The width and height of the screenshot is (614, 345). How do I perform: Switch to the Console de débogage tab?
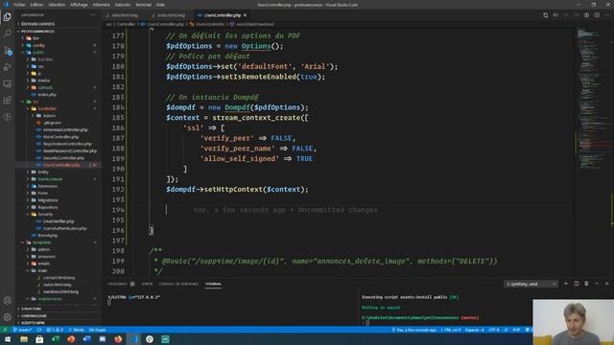coord(178,284)
